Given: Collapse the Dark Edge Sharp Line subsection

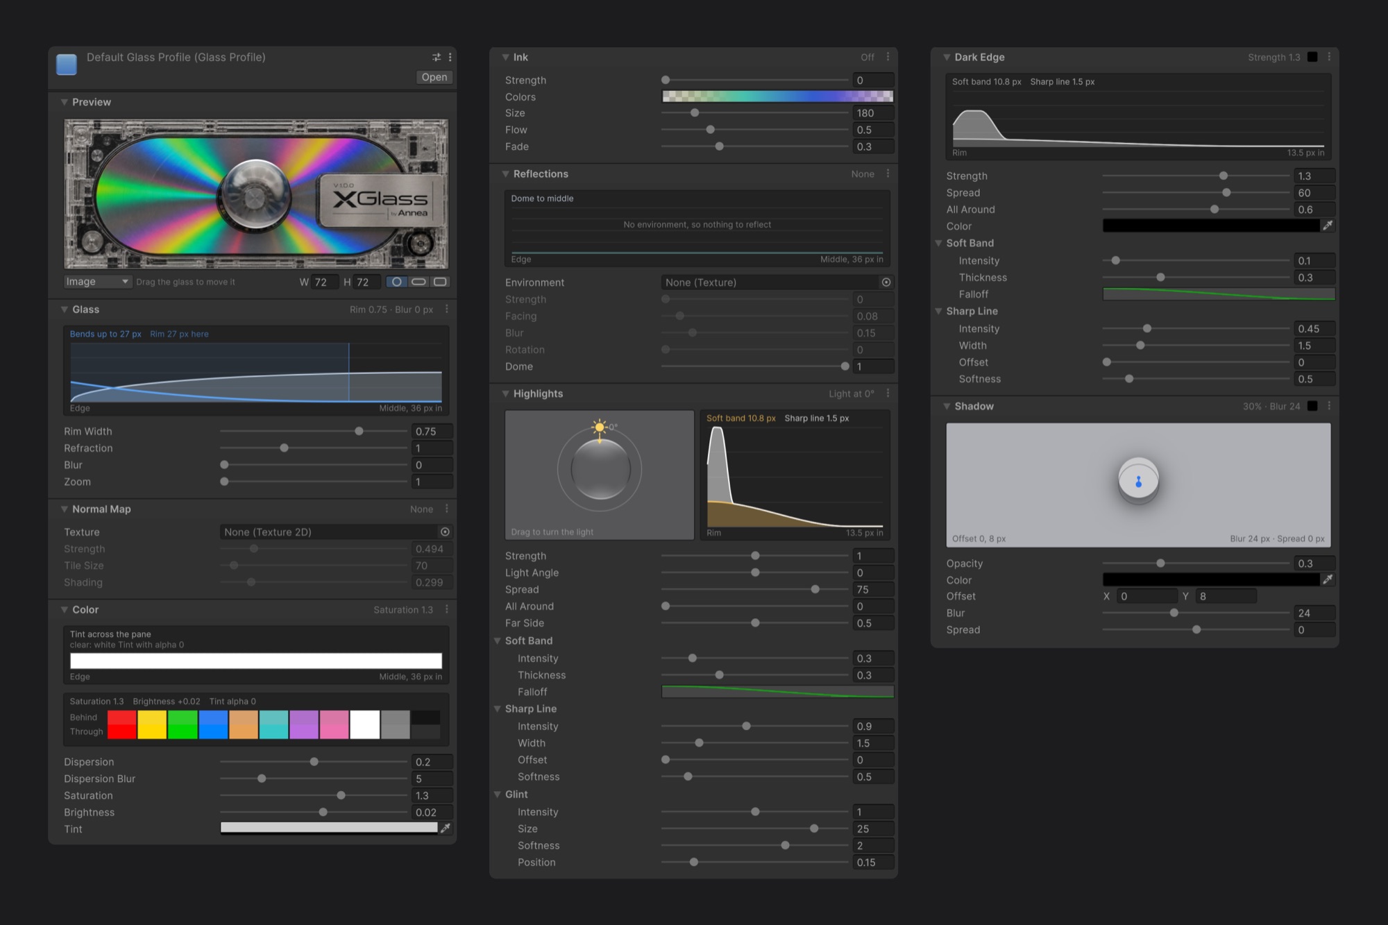Looking at the screenshot, I should point(938,312).
